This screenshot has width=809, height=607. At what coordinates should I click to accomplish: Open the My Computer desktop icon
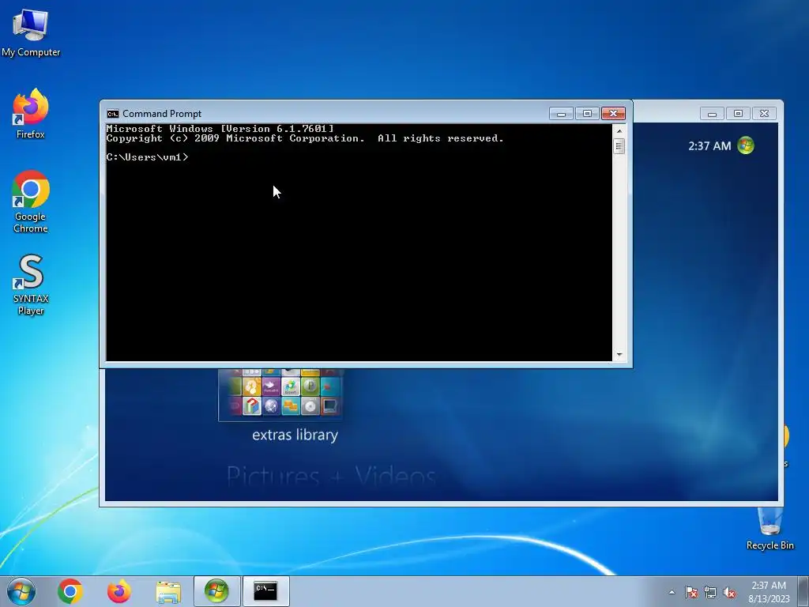tap(31, 33)
